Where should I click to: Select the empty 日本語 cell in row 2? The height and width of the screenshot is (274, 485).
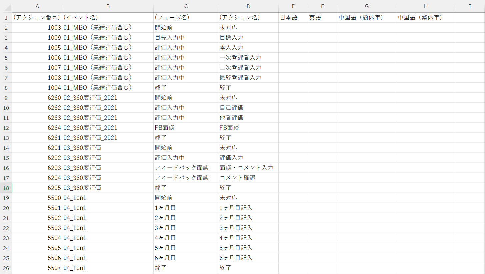coord(293,27)
